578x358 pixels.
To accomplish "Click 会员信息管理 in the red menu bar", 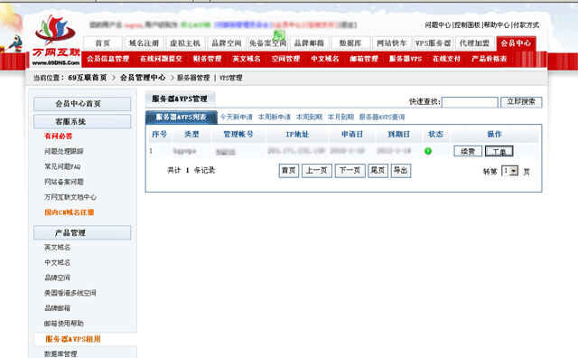I will [108, 59].
